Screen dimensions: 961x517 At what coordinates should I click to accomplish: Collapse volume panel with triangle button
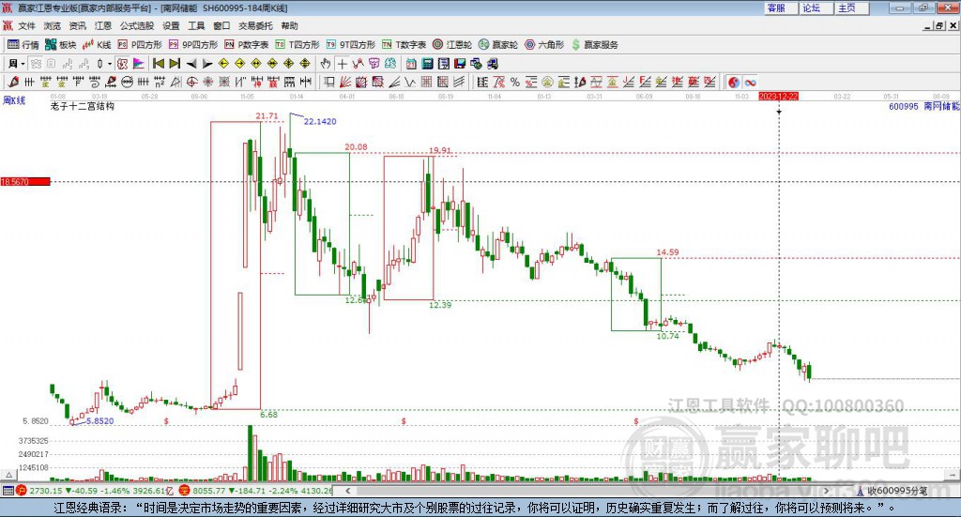pyautogui.click(x=8, y=475)
